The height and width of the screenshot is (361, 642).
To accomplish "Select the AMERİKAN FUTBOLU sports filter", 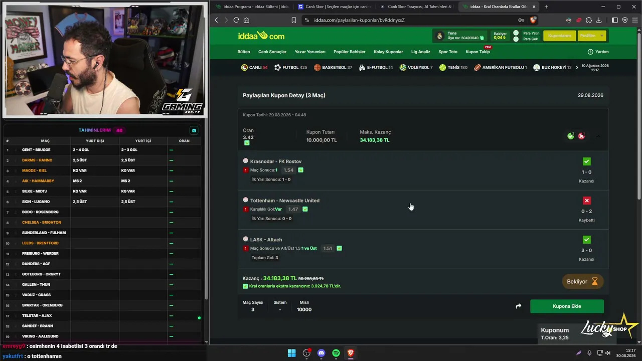I will click(x=501, y=67).
